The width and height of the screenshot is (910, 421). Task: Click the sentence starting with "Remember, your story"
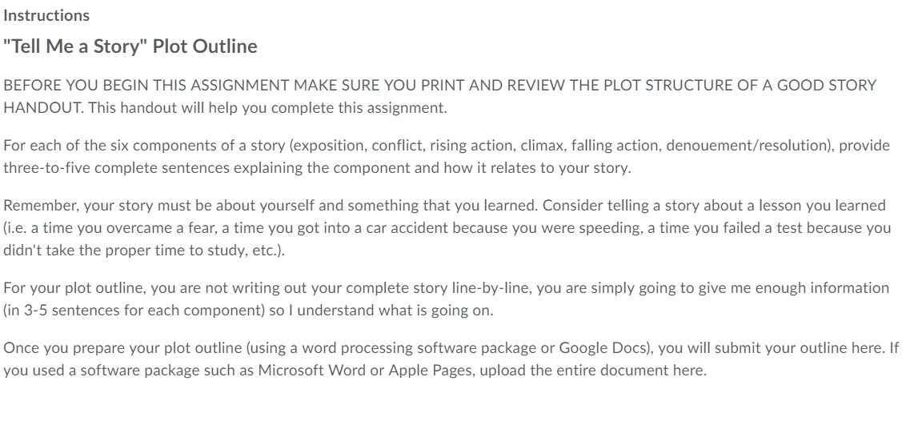point(271,206)
